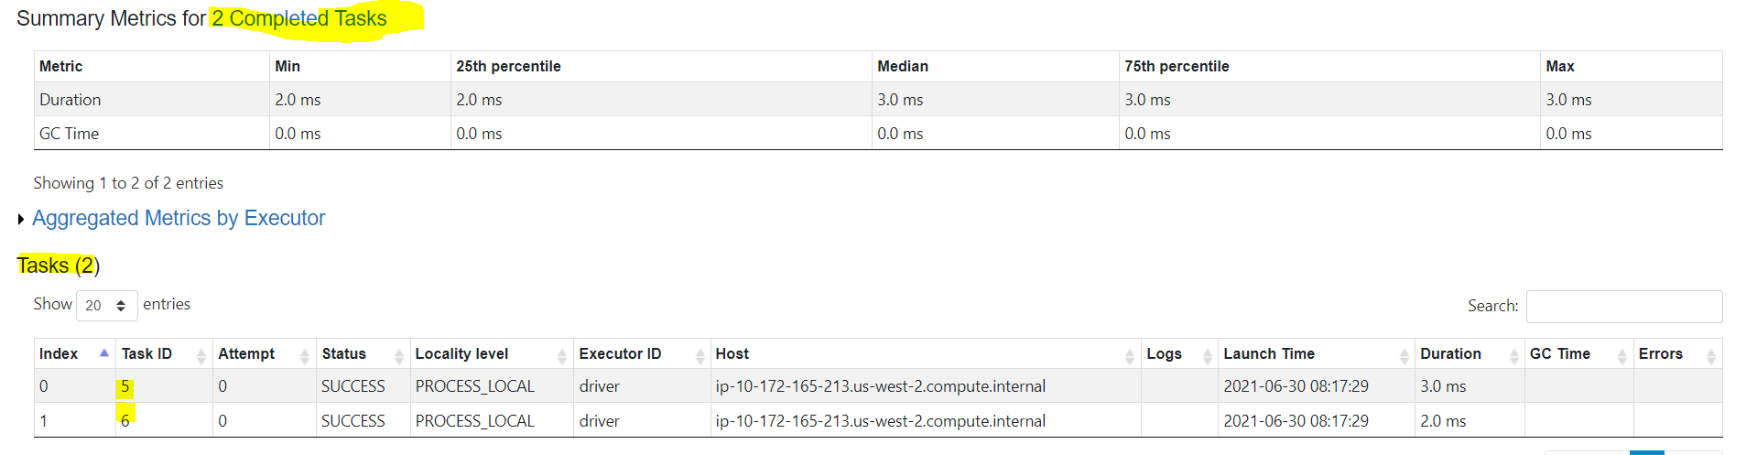Click sort arrows in tasks table Duration header

click(x=1514, y=355)
